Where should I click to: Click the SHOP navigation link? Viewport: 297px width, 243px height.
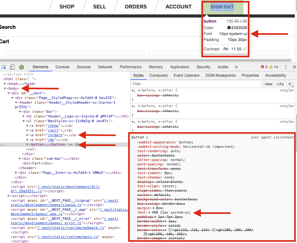[x=67, y=7]
